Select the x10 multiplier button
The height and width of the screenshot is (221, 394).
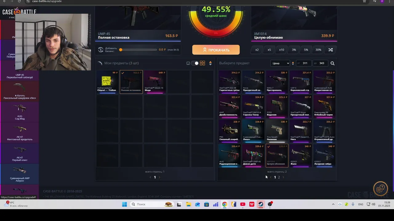coord(282,50)
